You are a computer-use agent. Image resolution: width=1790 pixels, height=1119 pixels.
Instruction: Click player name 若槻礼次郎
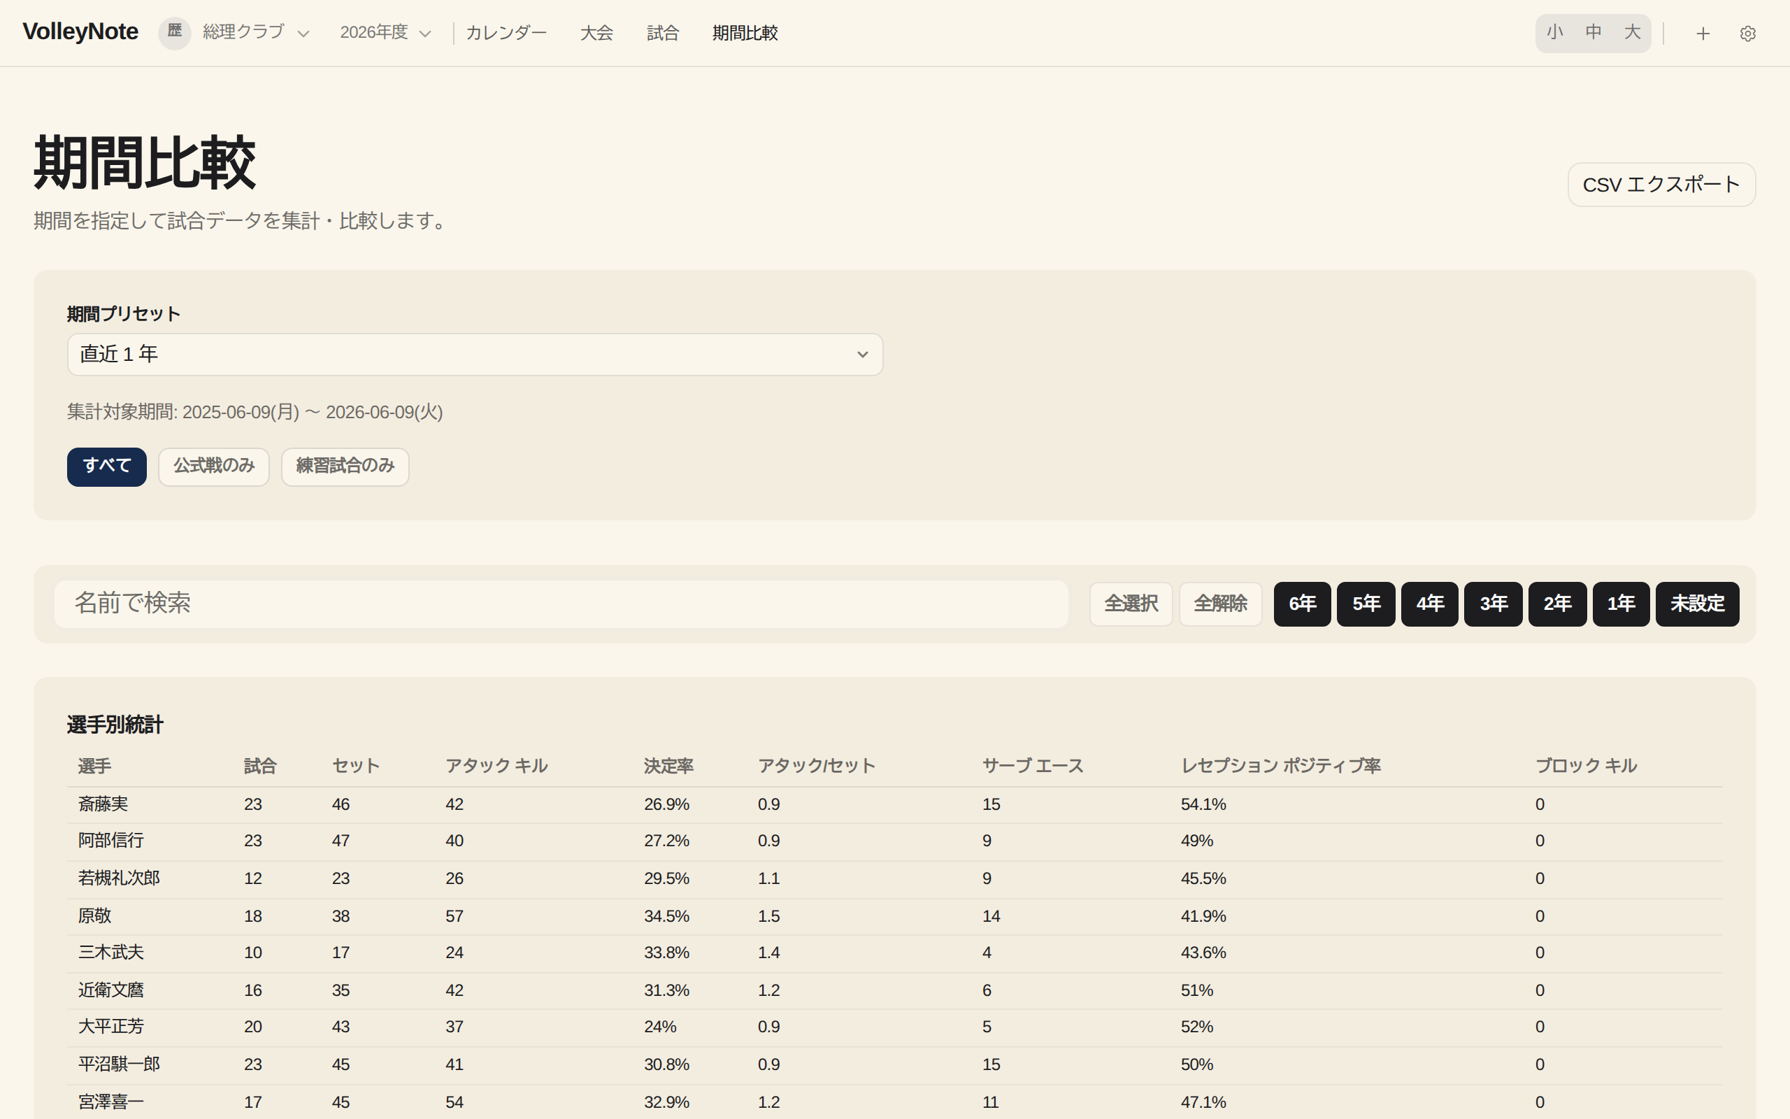[x=119, y=878]
